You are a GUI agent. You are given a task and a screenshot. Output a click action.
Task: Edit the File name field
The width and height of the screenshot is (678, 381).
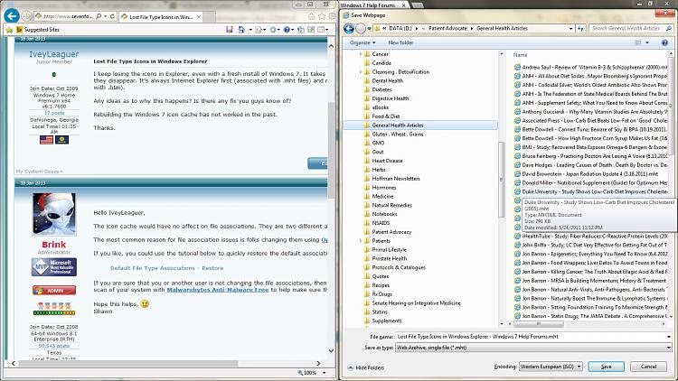(x=533, y=337)
